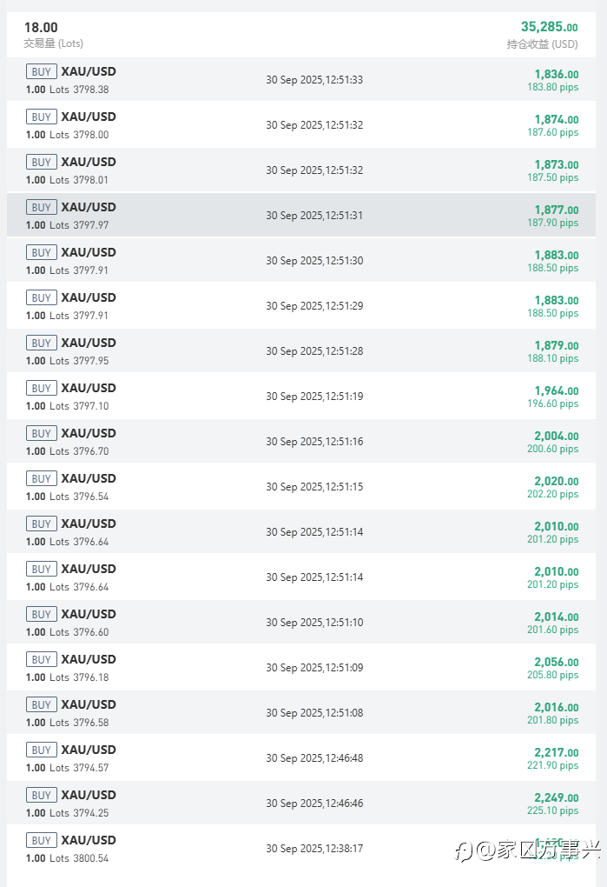
Task: Click the 交易量 (Lots) header label
Action: 54,43
